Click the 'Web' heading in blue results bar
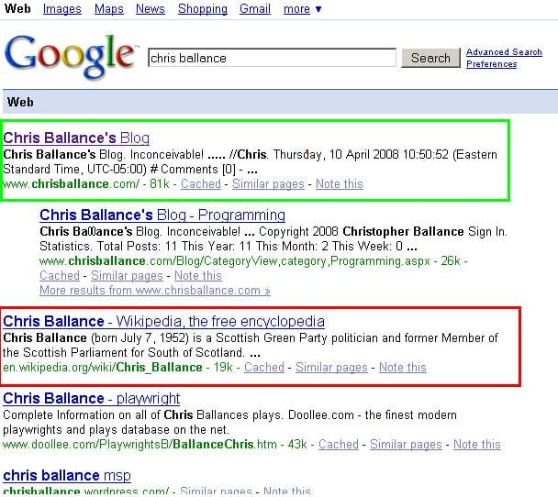The height and width of the screenshot is (497, 558). [20, 102]
